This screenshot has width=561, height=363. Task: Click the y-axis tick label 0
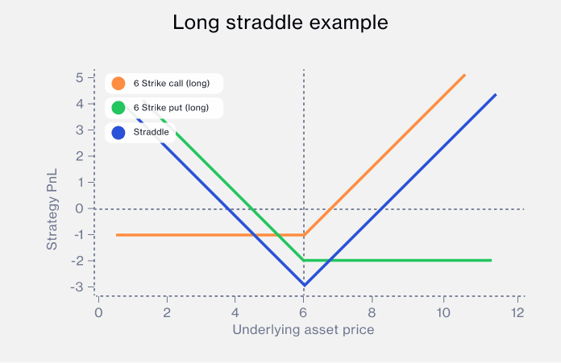click(x=81, y=208)
